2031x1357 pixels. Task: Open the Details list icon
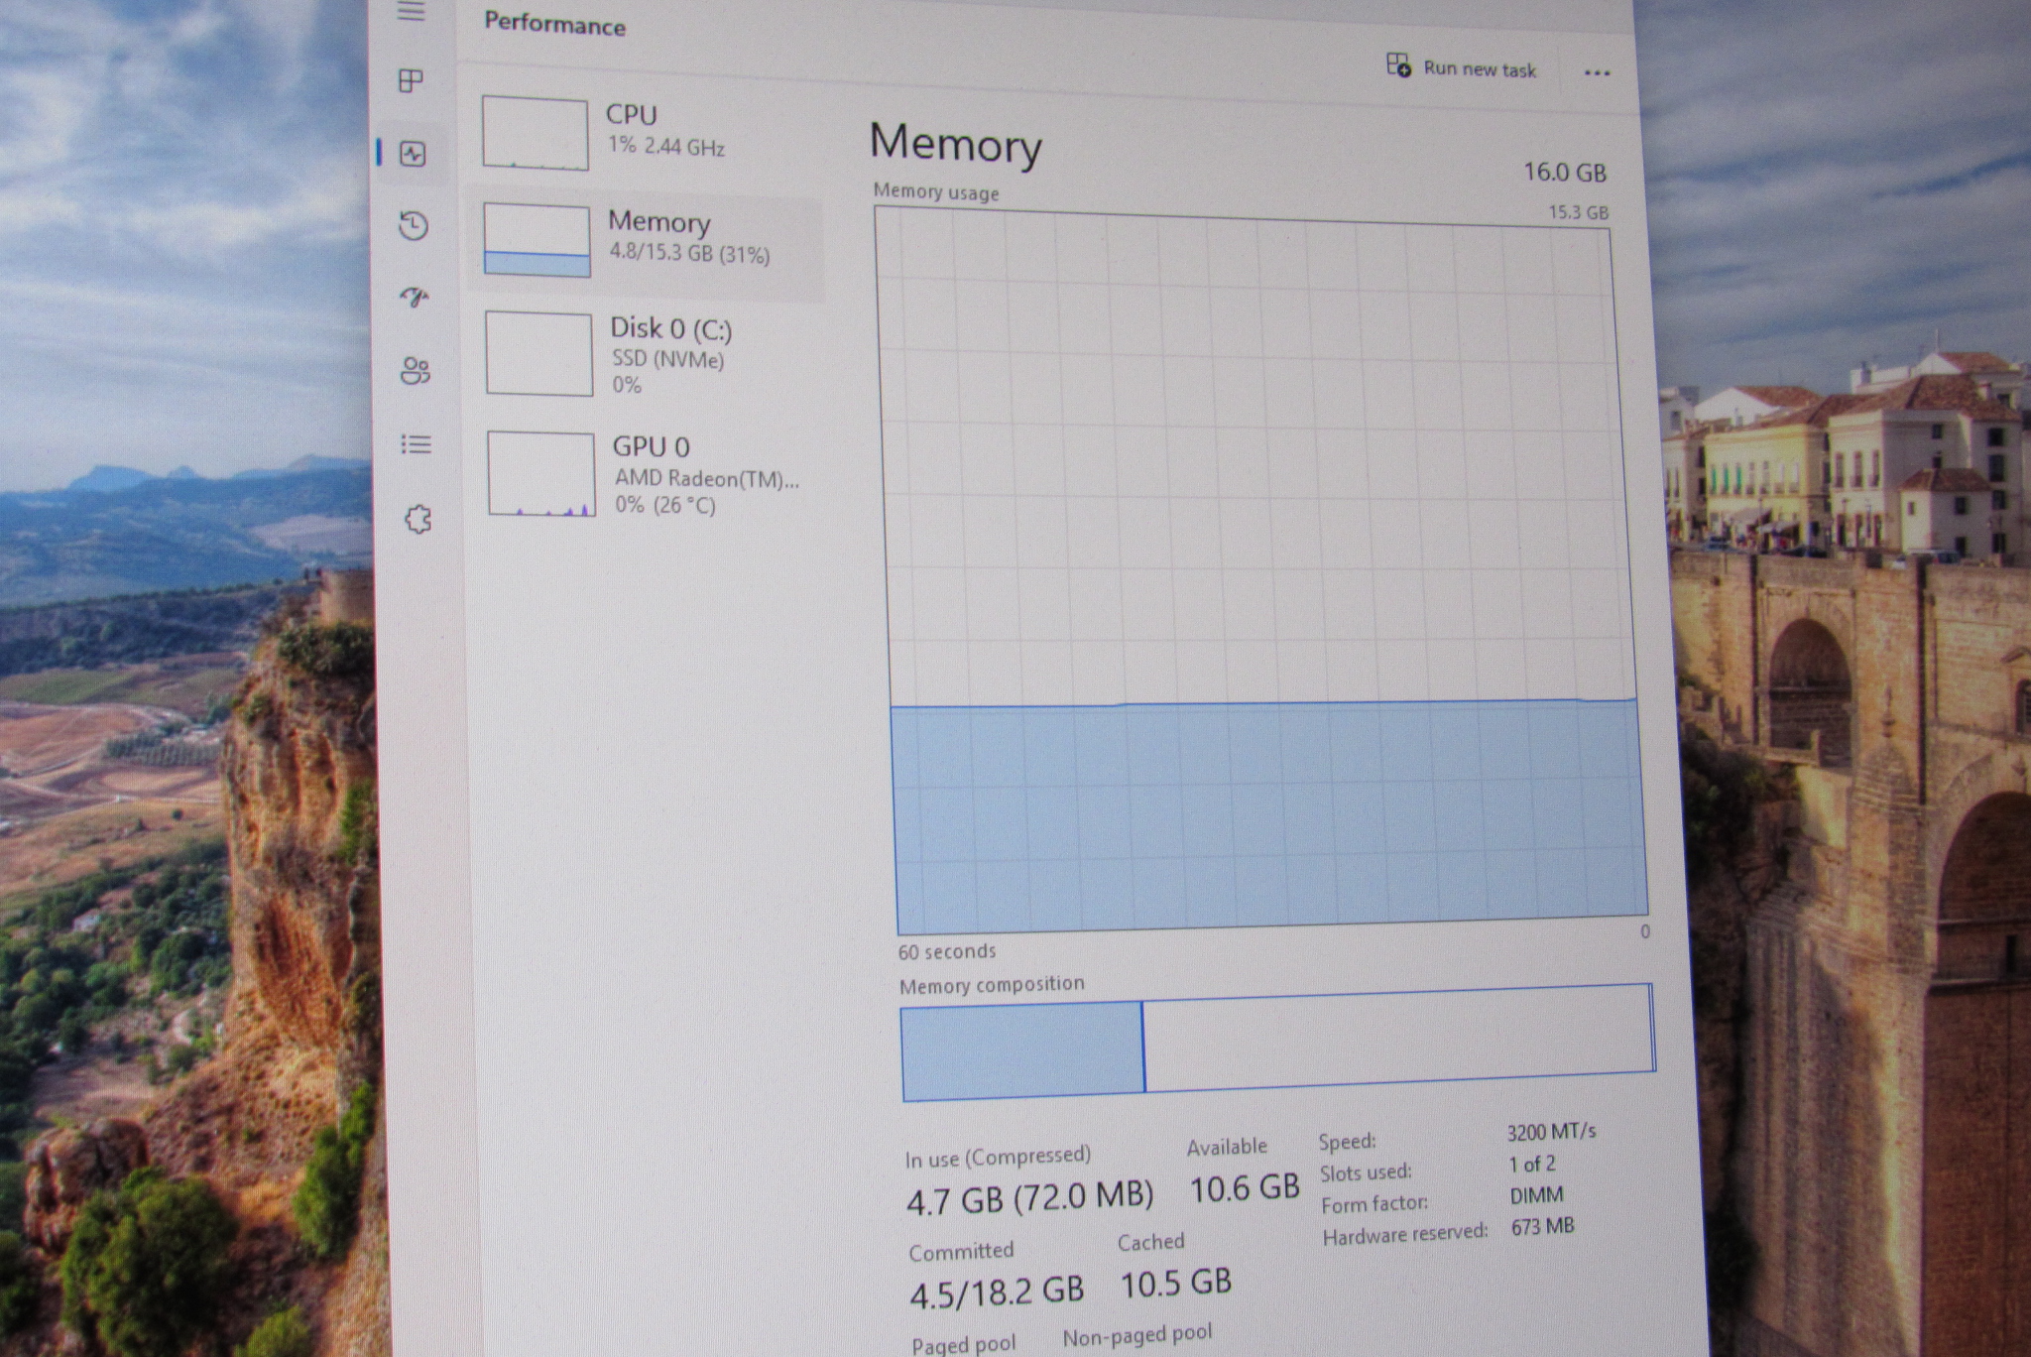click(x=417, y=444)
